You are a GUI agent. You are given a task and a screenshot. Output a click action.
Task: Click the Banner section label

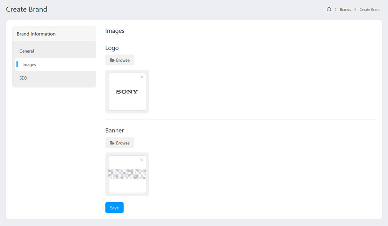(x=115, y=131)
